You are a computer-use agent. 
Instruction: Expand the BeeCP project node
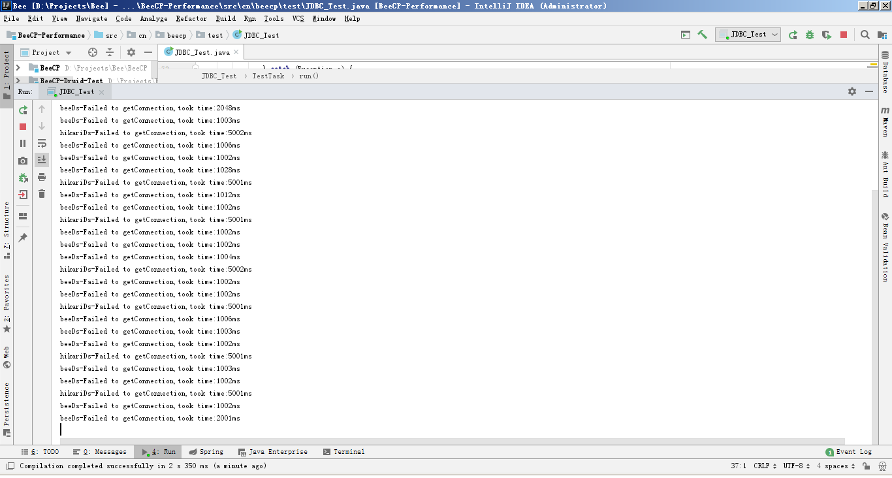coord(18,68)
